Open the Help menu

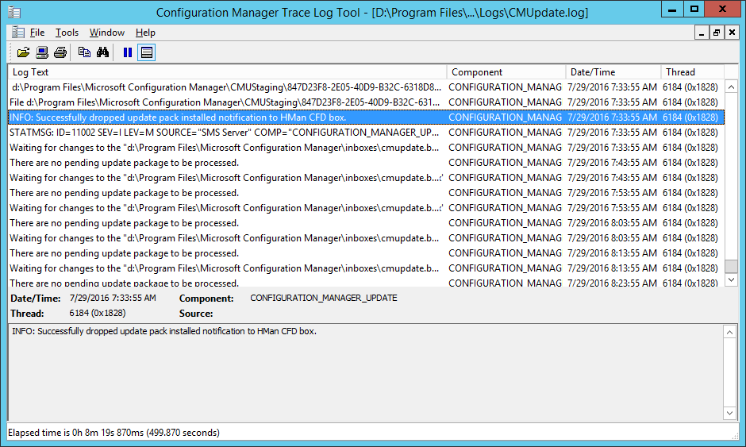click(x=145, y=33)
